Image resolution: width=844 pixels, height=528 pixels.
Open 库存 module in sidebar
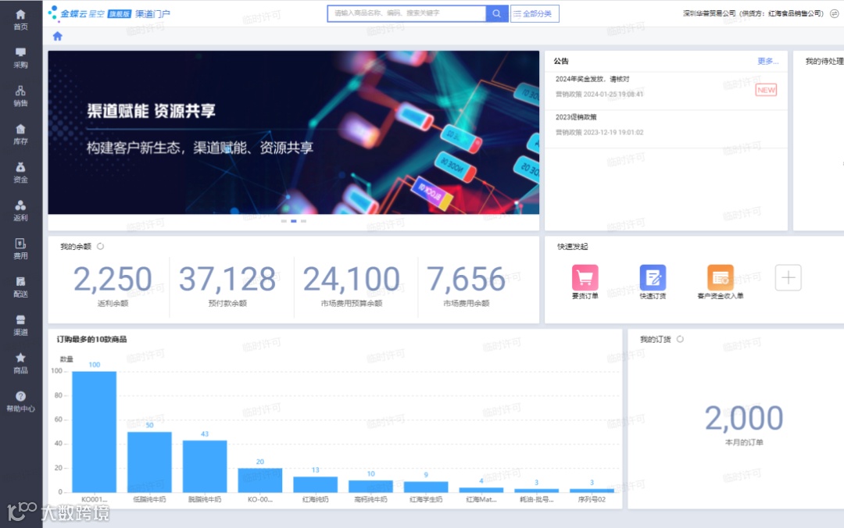[x=20, y=134]
